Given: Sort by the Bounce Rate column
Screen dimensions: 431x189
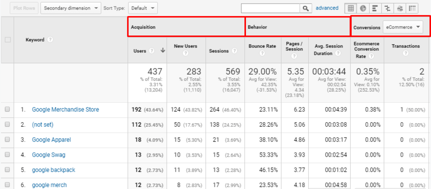Looking at the screenshot, I should 262,46.
